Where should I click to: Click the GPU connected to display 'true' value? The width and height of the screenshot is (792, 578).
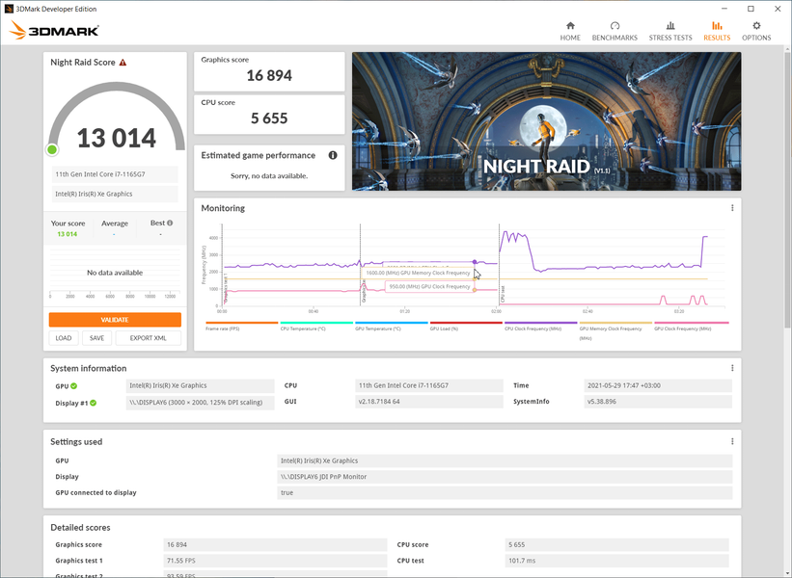coord(505,493)
